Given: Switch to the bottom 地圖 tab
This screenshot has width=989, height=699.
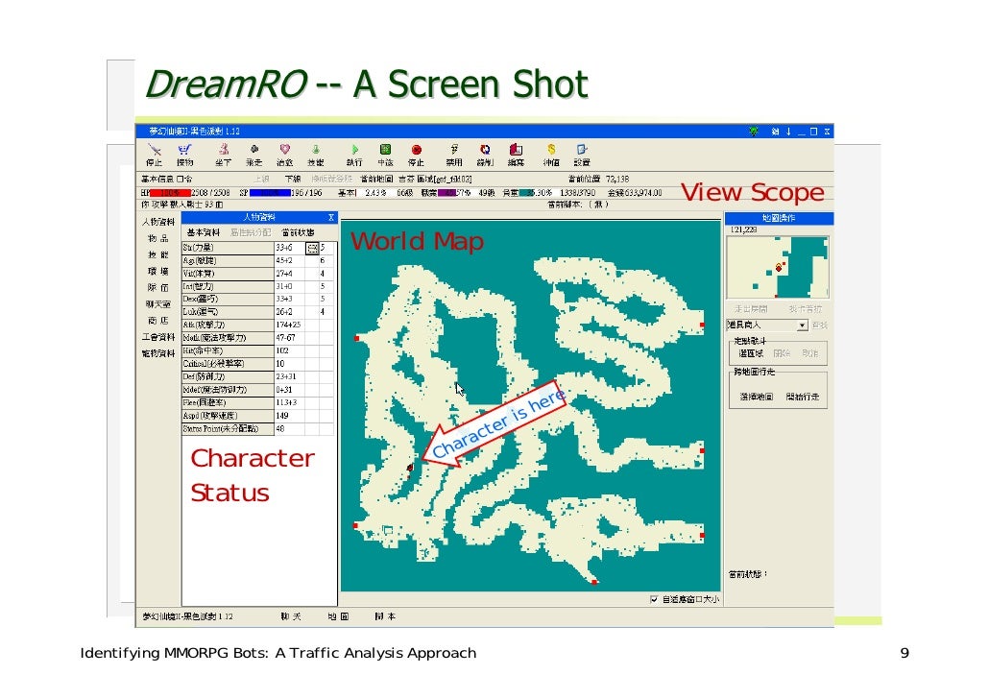Looking at the screenshot, I should pyautogui.click(x=338, y=616).
